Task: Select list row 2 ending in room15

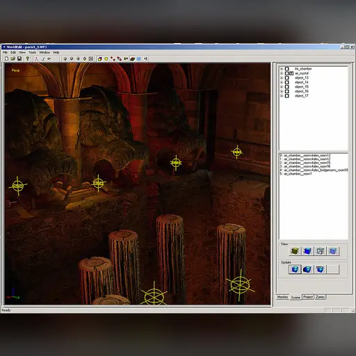Action: [305, 163]
